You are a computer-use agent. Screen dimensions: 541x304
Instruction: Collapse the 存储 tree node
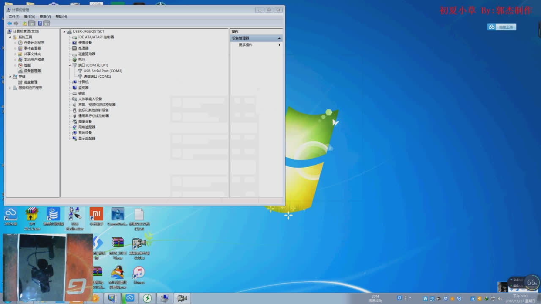click(10, 76)
